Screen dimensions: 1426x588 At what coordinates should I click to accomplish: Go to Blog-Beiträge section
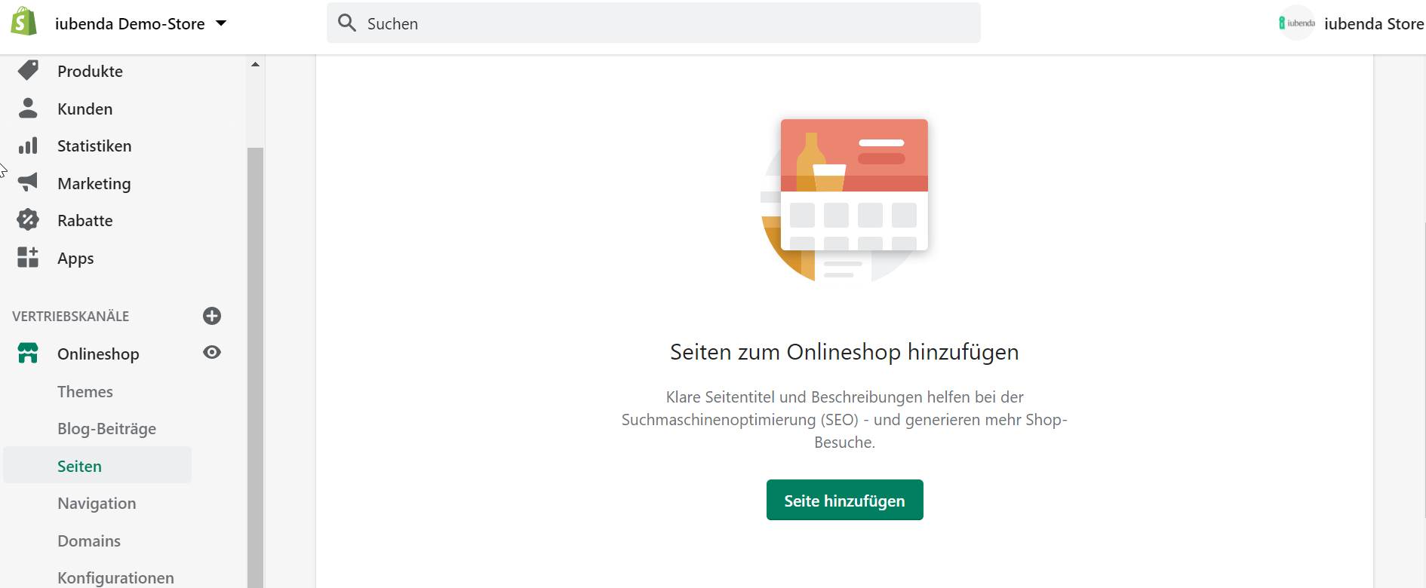pyautogui.click(x=106, y=429)
